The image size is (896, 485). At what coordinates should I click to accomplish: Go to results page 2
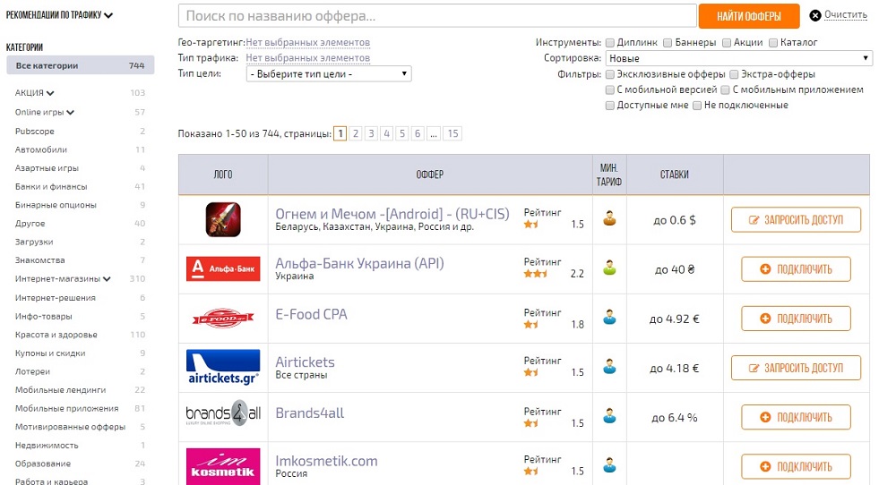coord(356,133)
